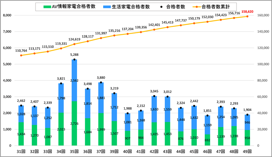Image resolution: width=272 pixels, height=157 pixels.
Task: Select the 5,288 total label above 35回
Action: click(x=74, y=55)
